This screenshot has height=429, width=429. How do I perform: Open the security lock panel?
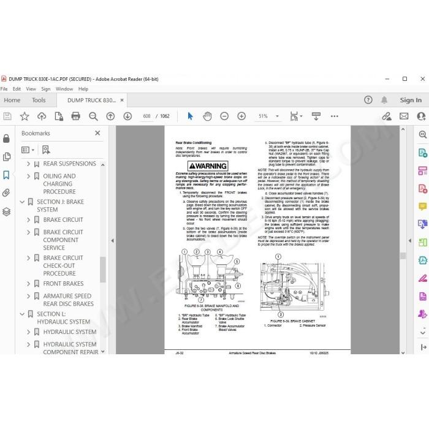pos(6,139)
